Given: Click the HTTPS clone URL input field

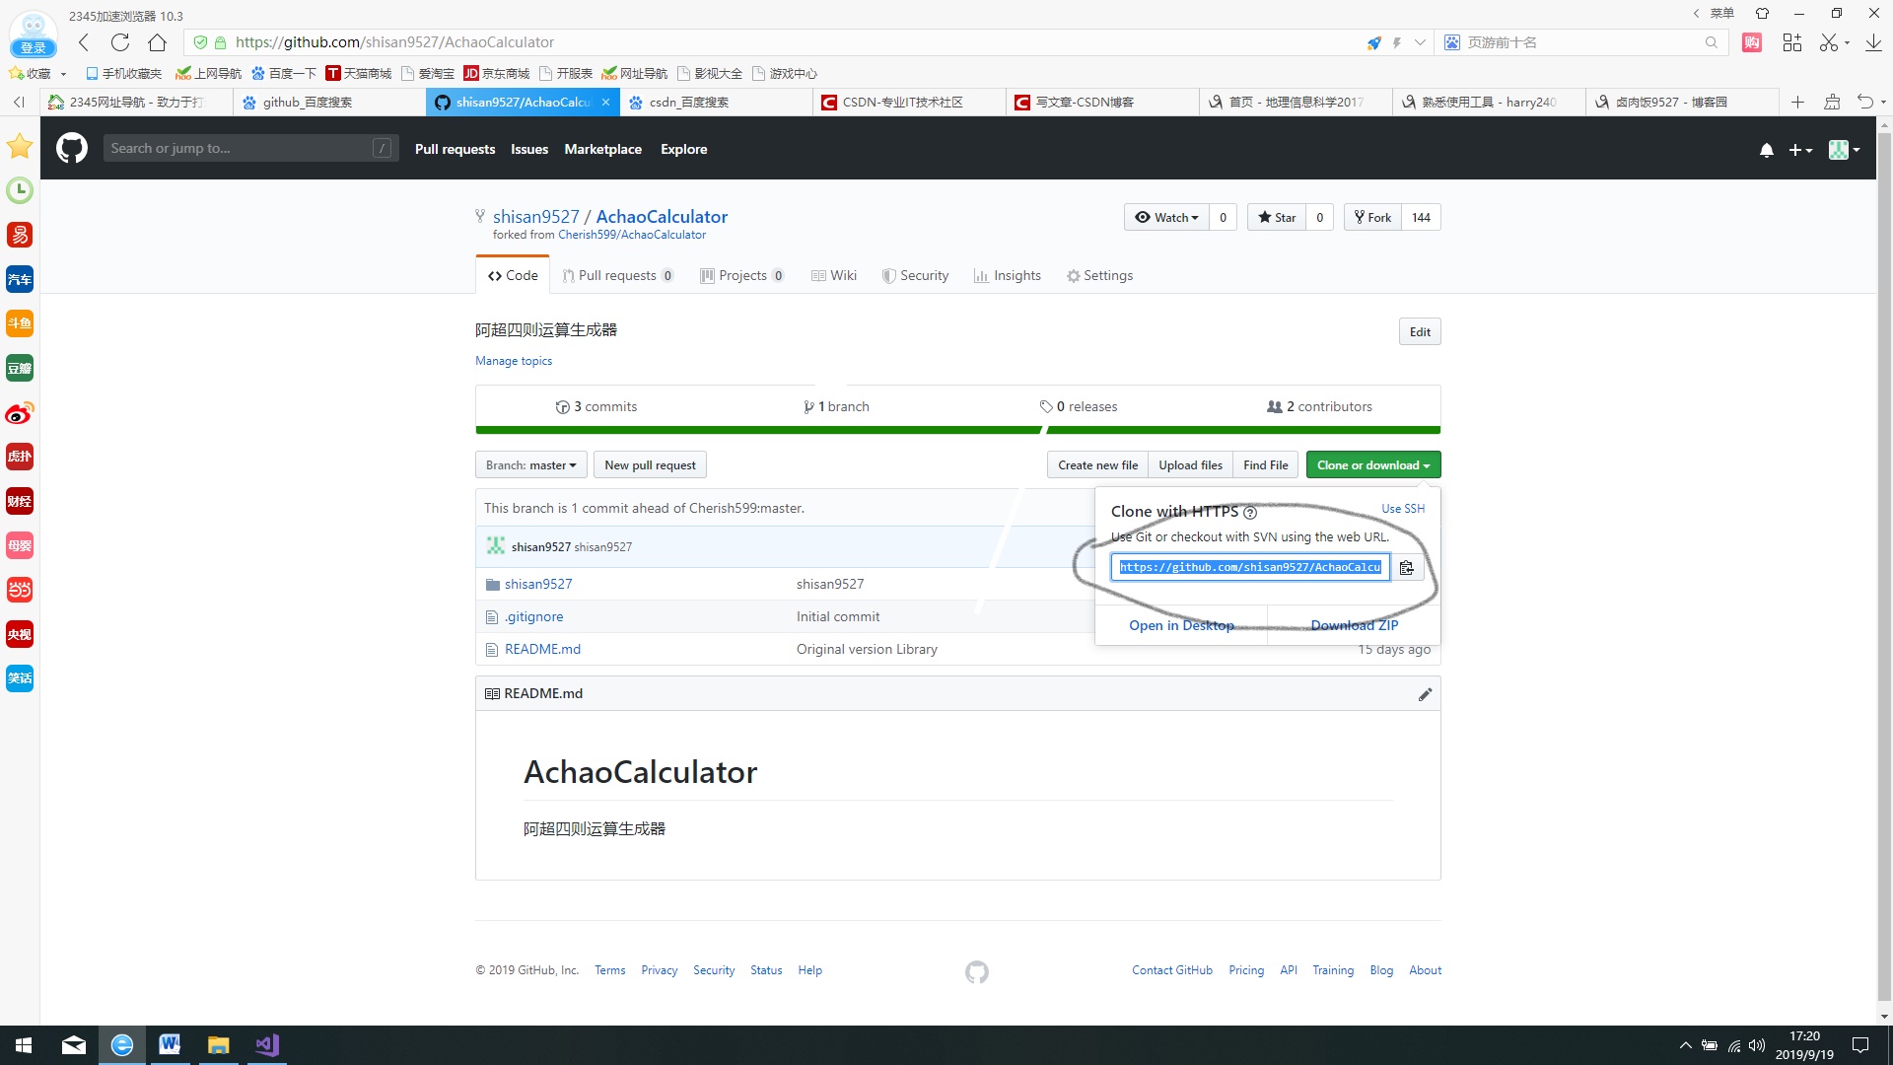Looking at the screenshot, I should 1251,567.
